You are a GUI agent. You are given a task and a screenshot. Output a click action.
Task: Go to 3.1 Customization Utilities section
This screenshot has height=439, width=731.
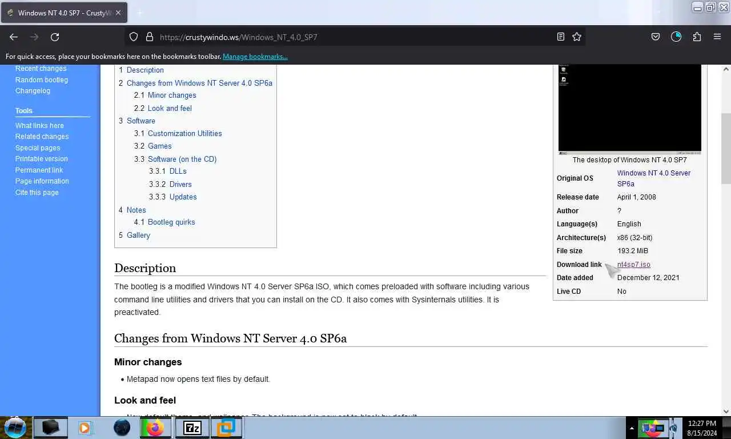click(178, 134)
